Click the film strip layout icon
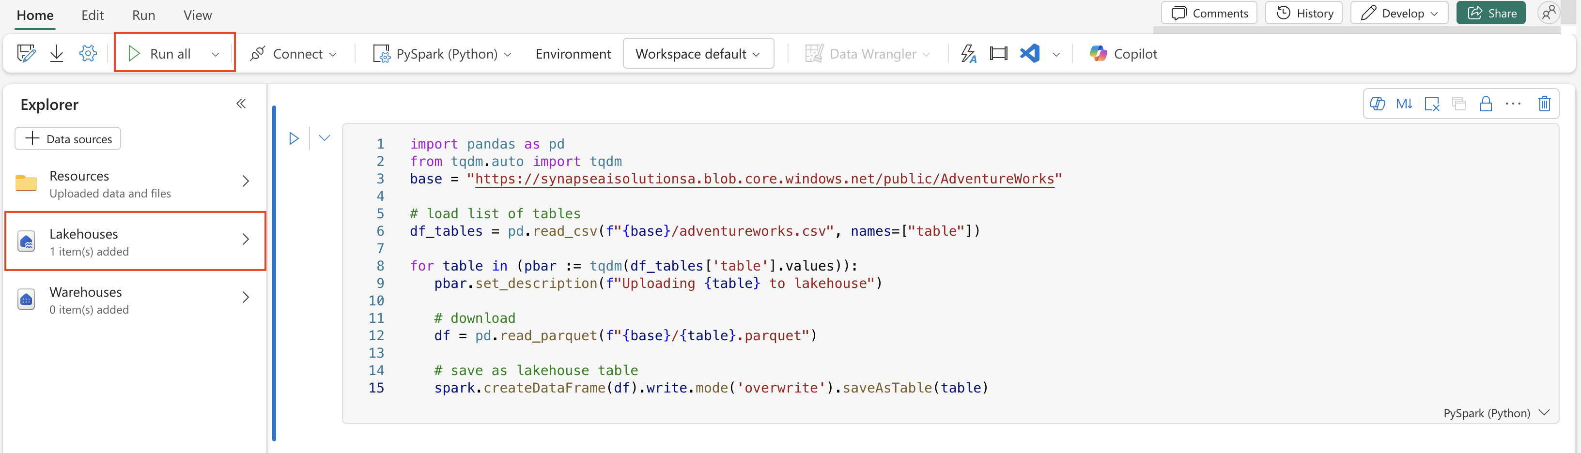The height and width of the screenshot is (453, 1581). coord(999,53)
